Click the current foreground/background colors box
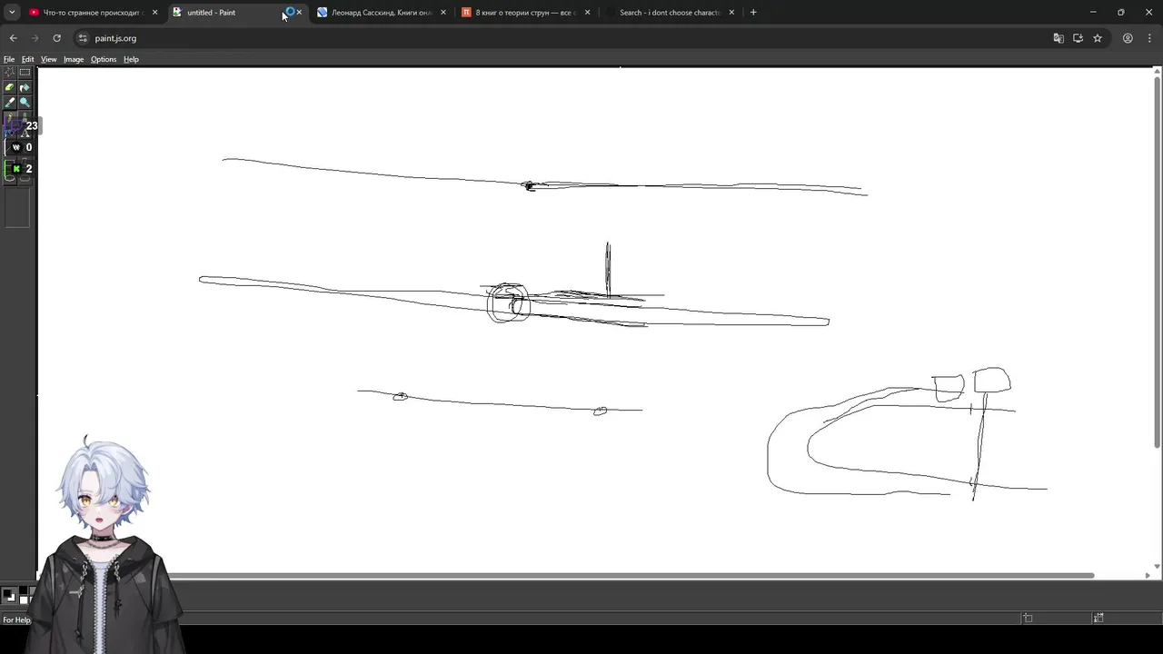The image size is (1163, 654). pos(9,596)
